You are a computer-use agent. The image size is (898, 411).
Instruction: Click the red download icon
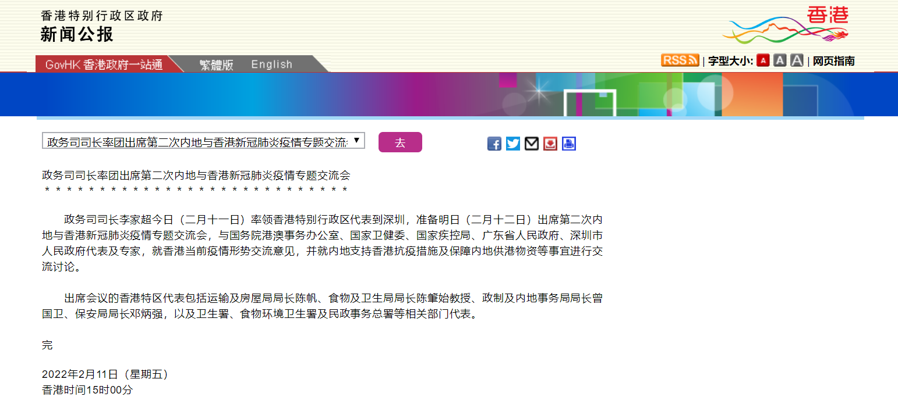550,144
